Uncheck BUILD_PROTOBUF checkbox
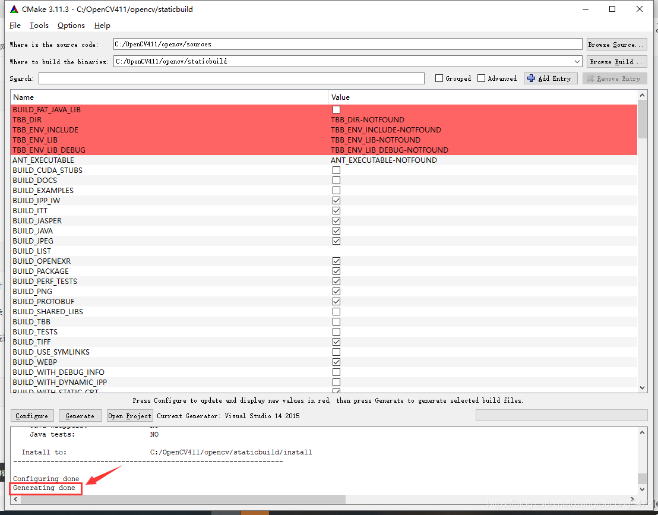Screen dimensions: 658x515 pyautogui.click(x=336, y=301)
